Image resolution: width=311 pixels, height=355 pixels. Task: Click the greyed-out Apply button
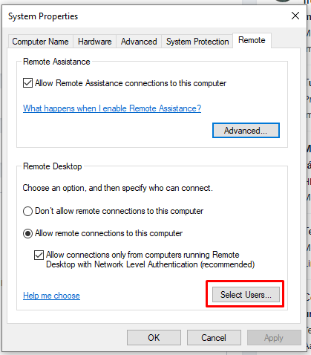tap(274, 337)
